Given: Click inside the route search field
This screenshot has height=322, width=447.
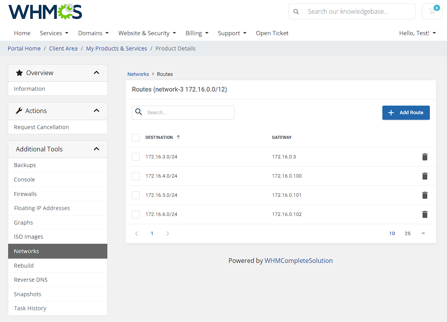Looking at the screenshot, I should pos(184,112).
